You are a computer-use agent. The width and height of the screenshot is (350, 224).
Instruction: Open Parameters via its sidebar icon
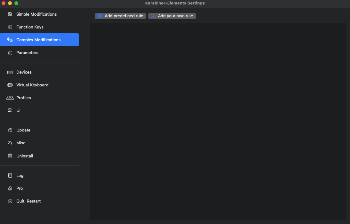pos(10,52)
